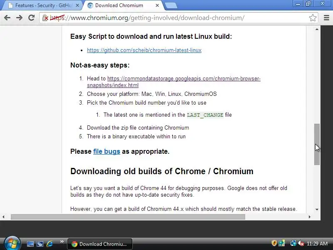Screen dimensions: 333x250
Task: Reload the Chromium download page
Action: point(32,17)
